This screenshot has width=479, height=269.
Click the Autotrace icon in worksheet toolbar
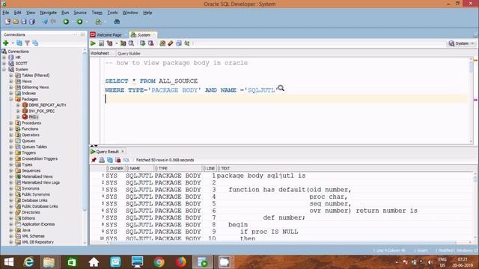pyautogui.click(x=123, y=43)
